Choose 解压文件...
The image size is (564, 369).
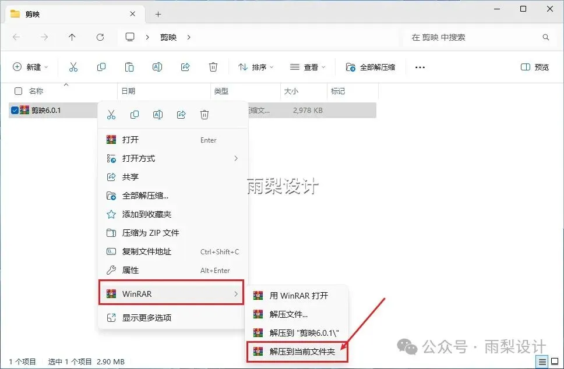(297, 314)
